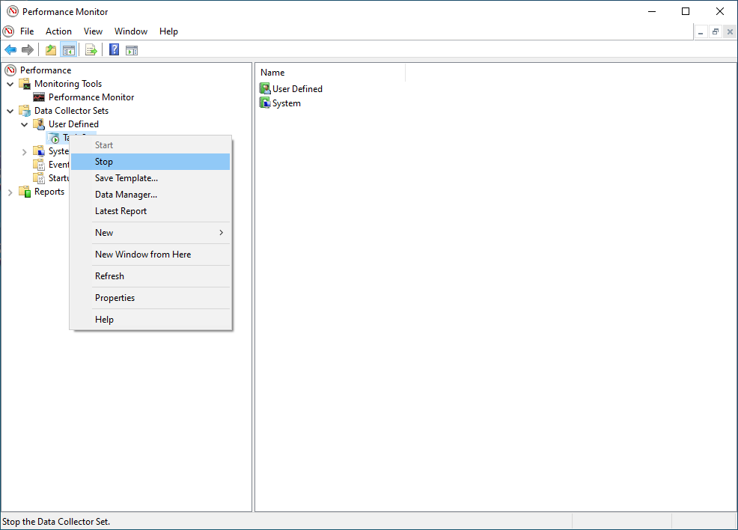Select User Defined in the results pane
738x530 pixels.
296,88
